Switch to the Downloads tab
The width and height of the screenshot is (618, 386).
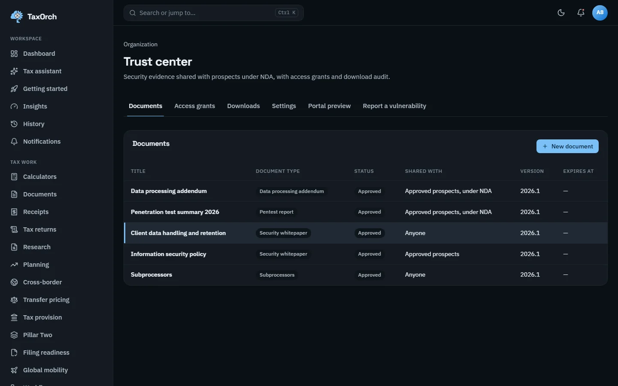click(243, 106)
